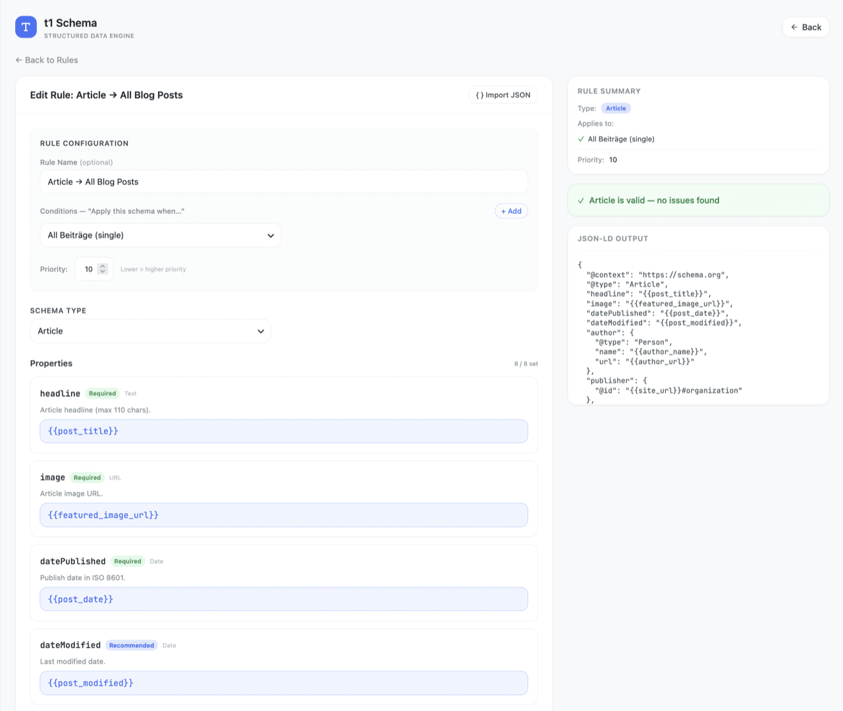Click the Edit Rule: Article → All Blog Posts title
This screenshot has width=843, height=711.
pos(107,95)
